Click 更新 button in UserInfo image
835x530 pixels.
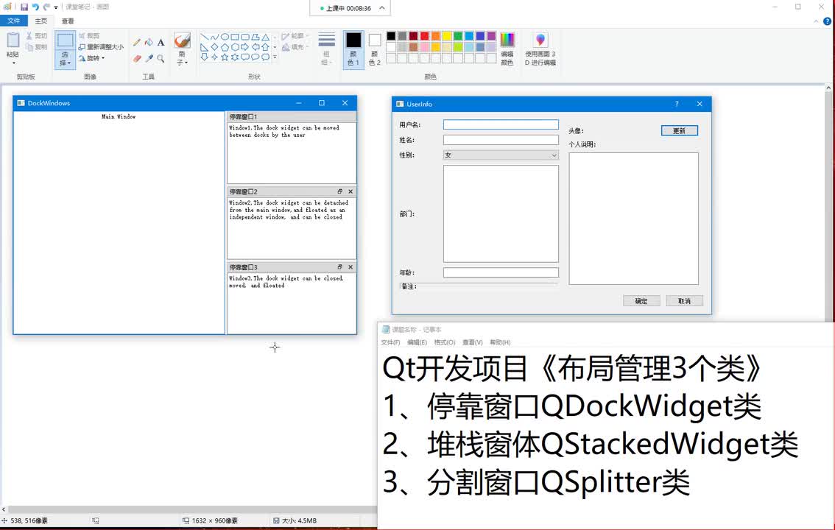pos(679,130)
